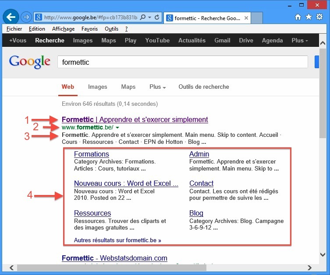This screenshot has height=275, width=330.
Task: Click the horizontal scrollbar right arrow
Action: click(x=309, y=268)
